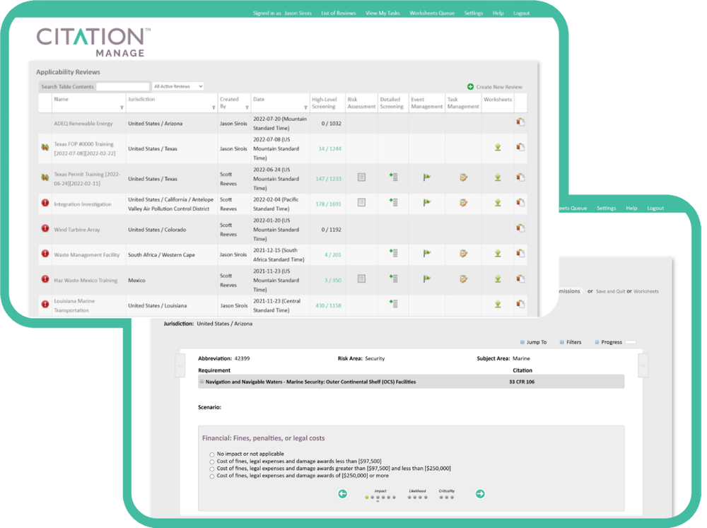This screenshot has height=528, width=707.
Task: Select the awards less than $97,500 option
Action: pos(211,461)
